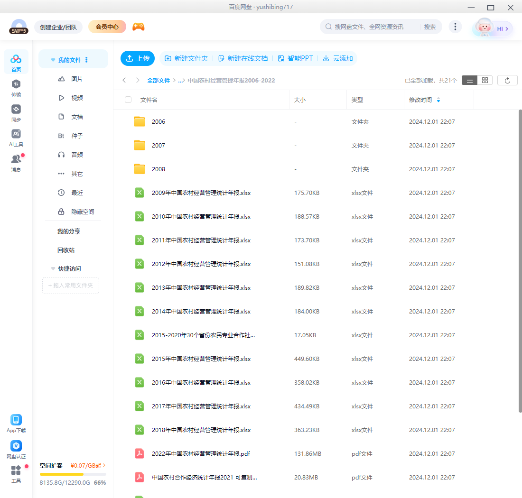This screenshot has width=522, height=498.
Task: Select 视频 category in sidebar
Action: (x=70, y=98)
